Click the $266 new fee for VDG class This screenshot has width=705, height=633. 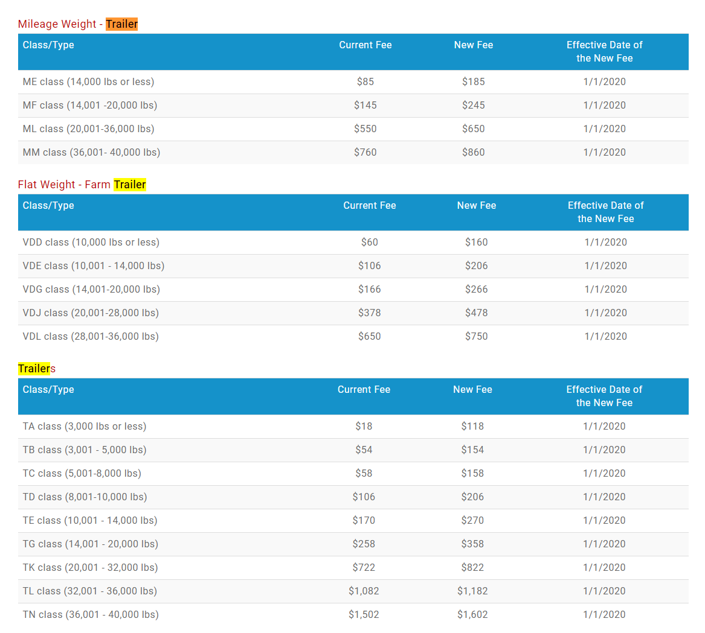click(476, 290)
